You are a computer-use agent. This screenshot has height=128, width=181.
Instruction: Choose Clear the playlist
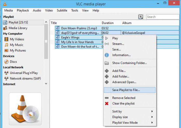130,103
